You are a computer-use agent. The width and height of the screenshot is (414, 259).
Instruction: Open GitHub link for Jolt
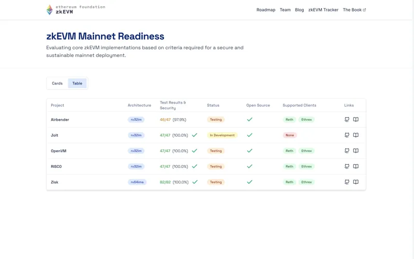click(347, 135)
